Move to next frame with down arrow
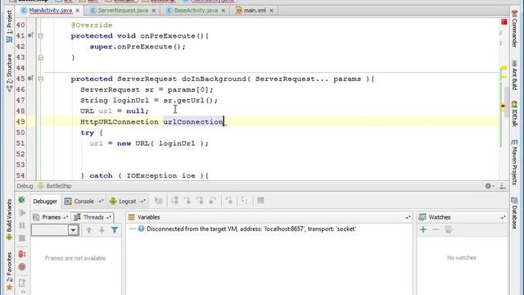Viewport: 524px width, 295px height. tap(102, 230)
